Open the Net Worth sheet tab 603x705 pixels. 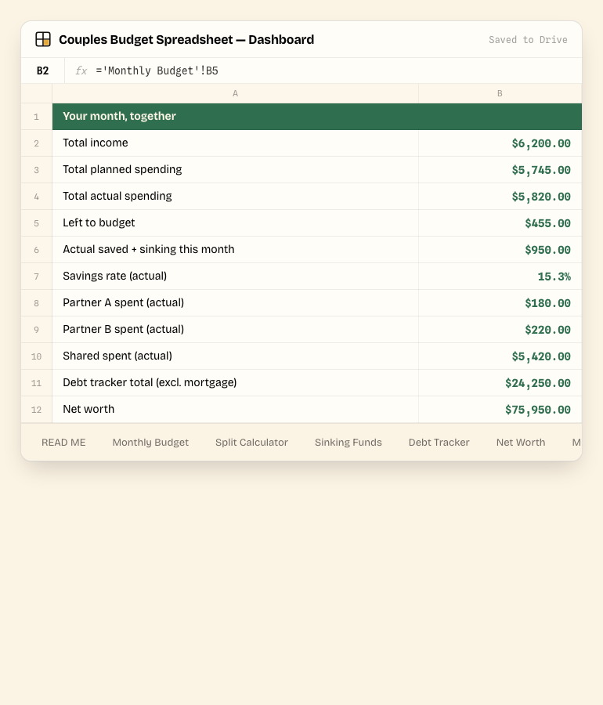pos(521,443)
